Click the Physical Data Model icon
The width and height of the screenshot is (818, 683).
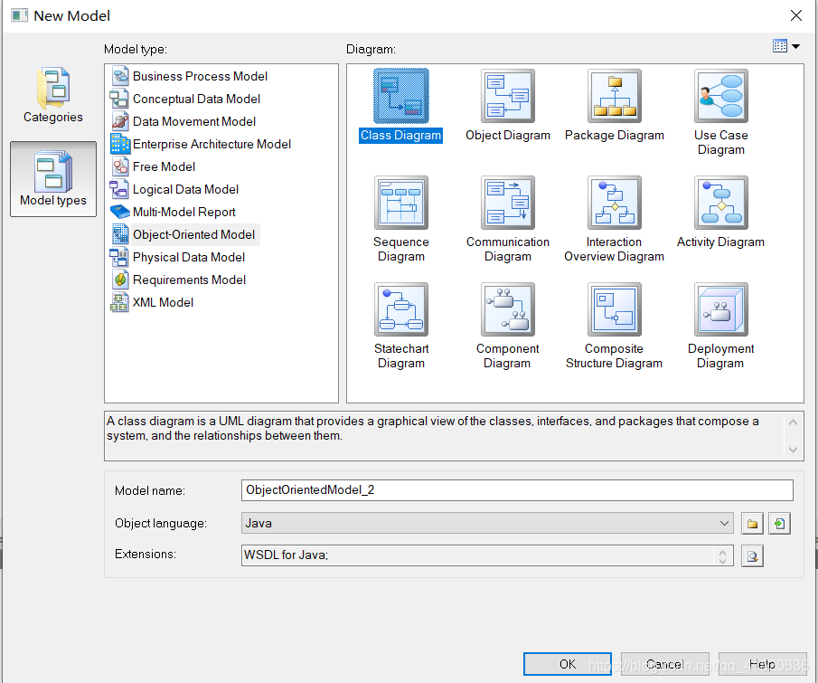[x=119, y=257]
